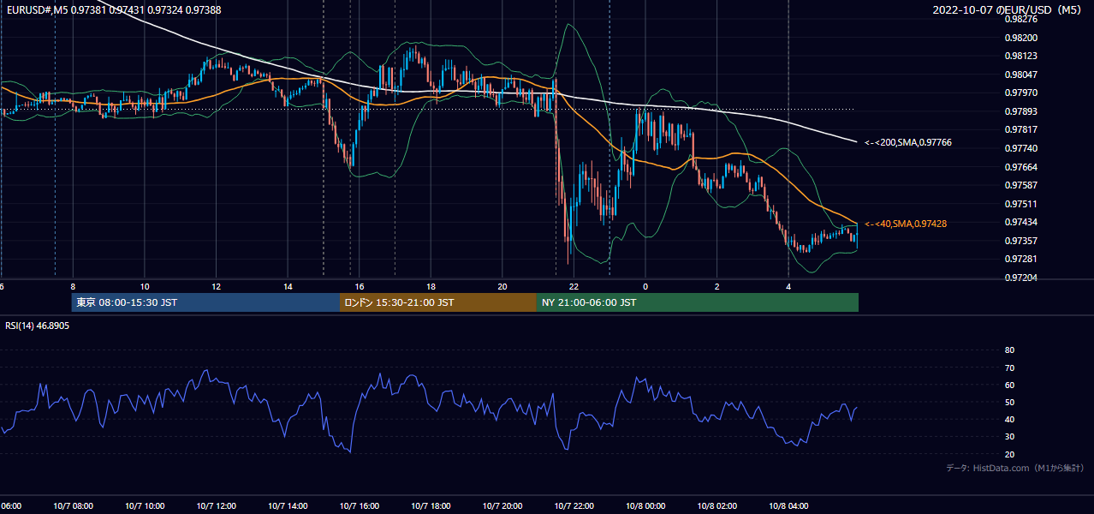Click price axis value 0.97970
Image resolution: width=1094 pixels, height=514 pixels.
[1021, 93]
